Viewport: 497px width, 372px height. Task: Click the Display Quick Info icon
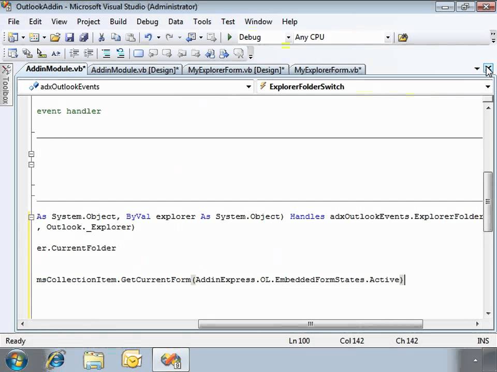41,53
